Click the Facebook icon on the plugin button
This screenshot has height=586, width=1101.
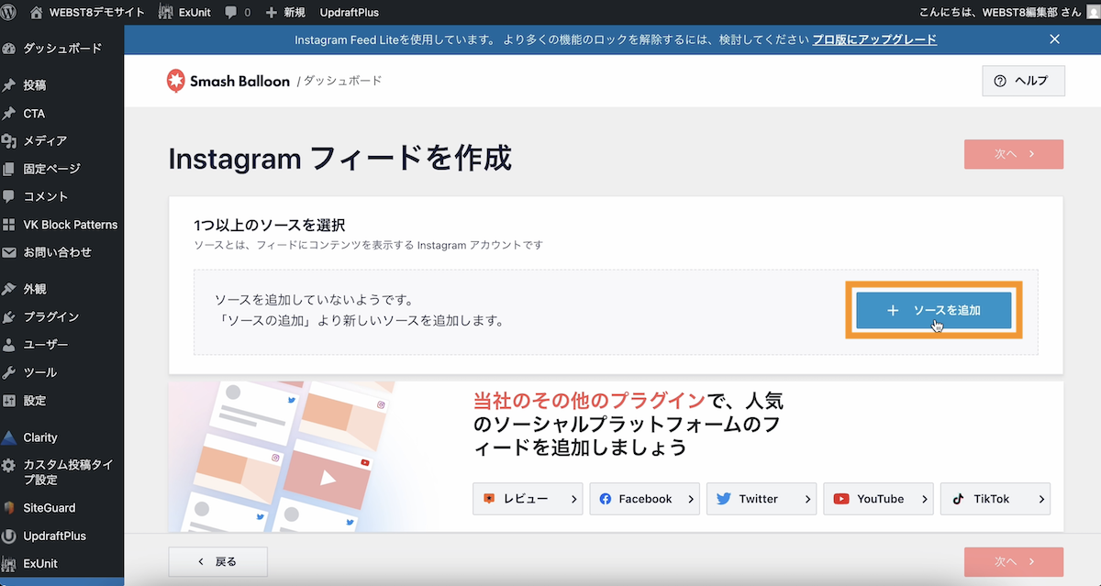tap(606, 499)
